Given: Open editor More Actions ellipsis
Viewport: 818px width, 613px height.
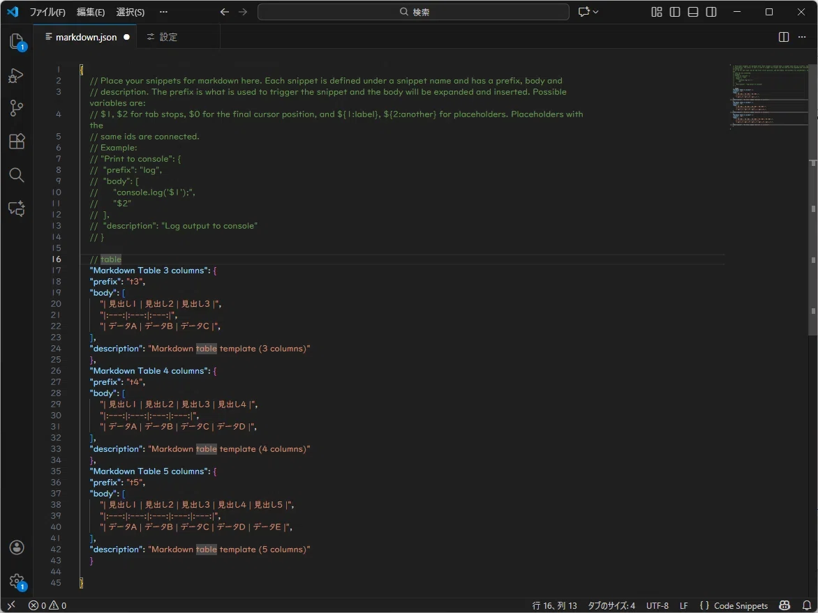Looking at the screenshot, I should [802, 36].
